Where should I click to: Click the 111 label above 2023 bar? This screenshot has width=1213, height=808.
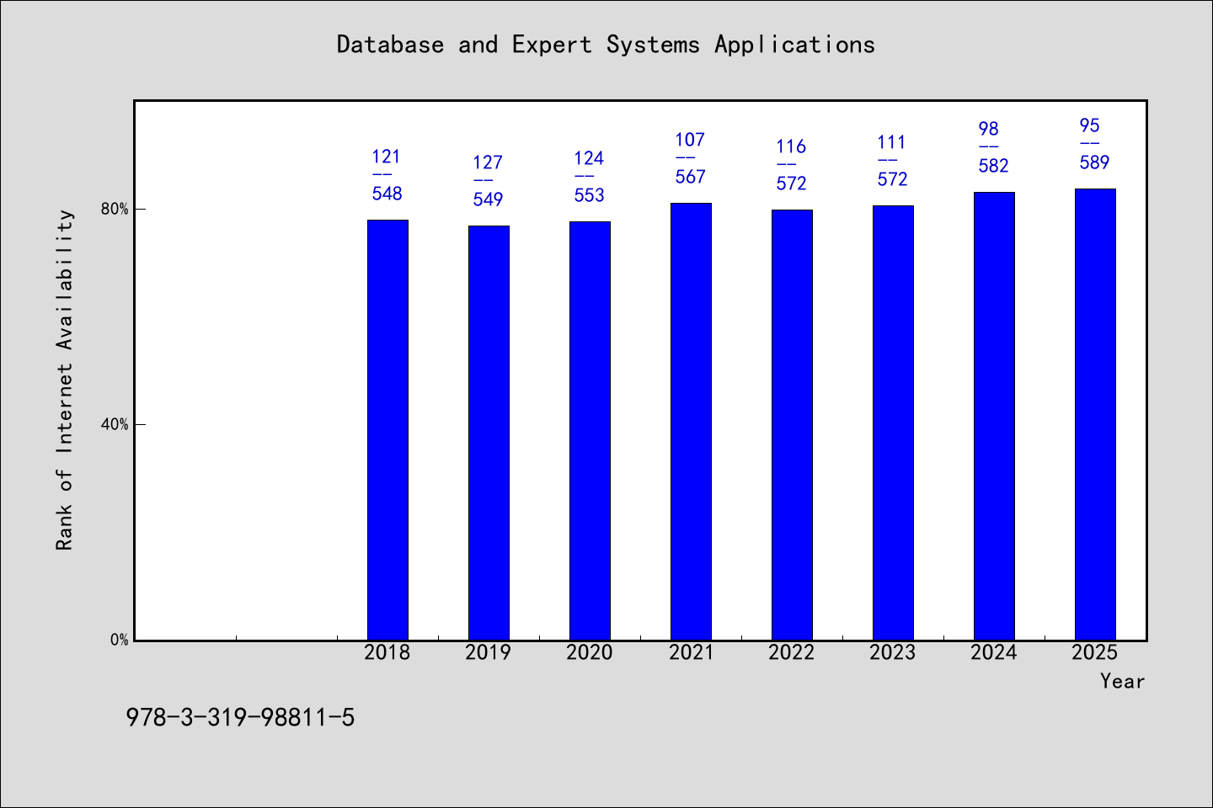click(x=892, y=142)
